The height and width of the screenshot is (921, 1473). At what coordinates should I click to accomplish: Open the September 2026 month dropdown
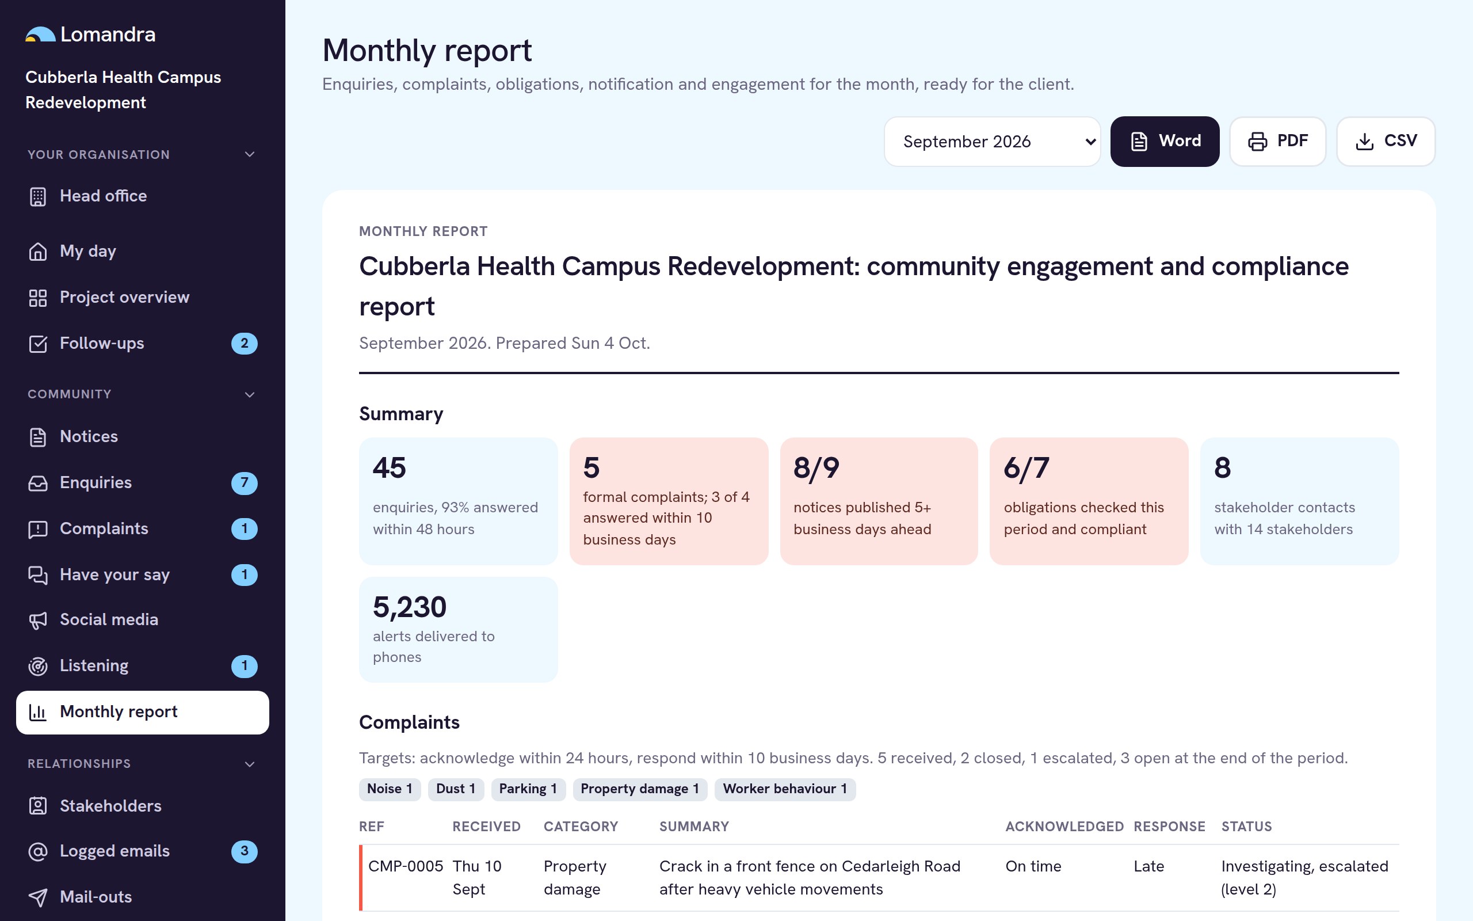click(x=992, y=142)
